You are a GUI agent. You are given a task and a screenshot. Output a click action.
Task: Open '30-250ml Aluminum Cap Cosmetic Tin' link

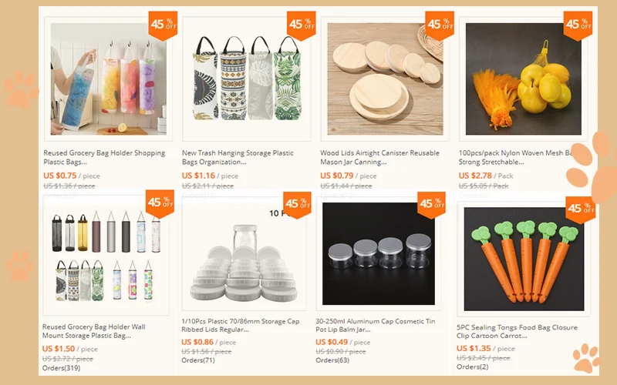tap(376, 325)
